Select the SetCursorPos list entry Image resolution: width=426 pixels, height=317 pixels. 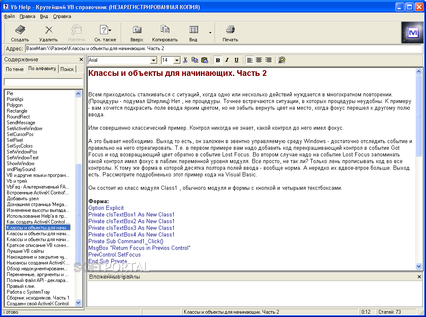pyautogui.click(x=20, y=134)
